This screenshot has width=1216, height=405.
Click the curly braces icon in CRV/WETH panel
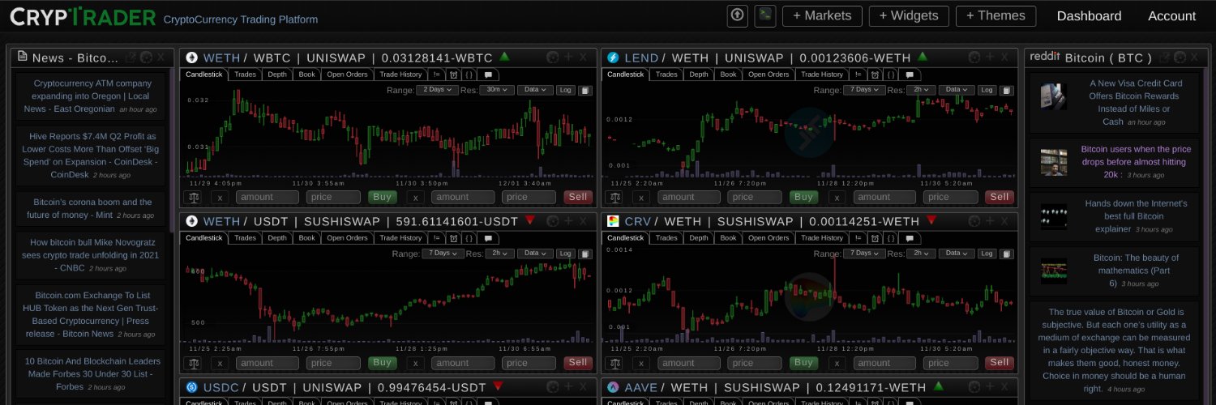point(889,238)
